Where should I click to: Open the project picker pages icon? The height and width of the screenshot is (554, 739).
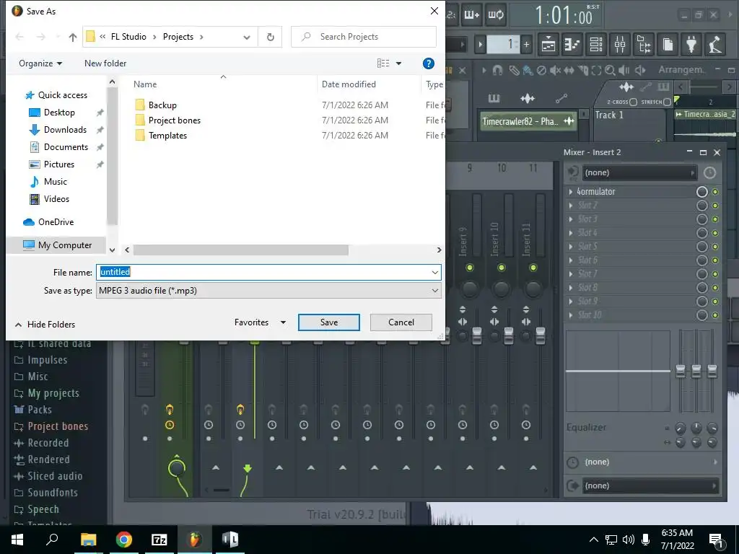[x=668, y=45]
